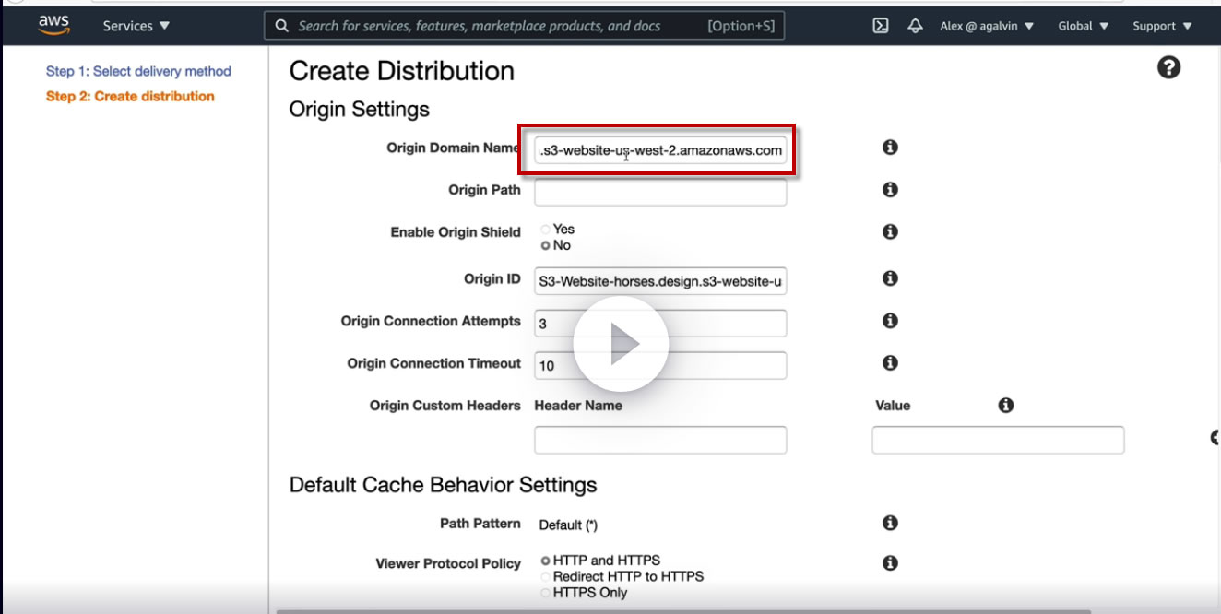Click the Origin Connection Attempts field
The width and height of the screenshot is (1221, 614).
pyautogui.click(x=660, y=324)
